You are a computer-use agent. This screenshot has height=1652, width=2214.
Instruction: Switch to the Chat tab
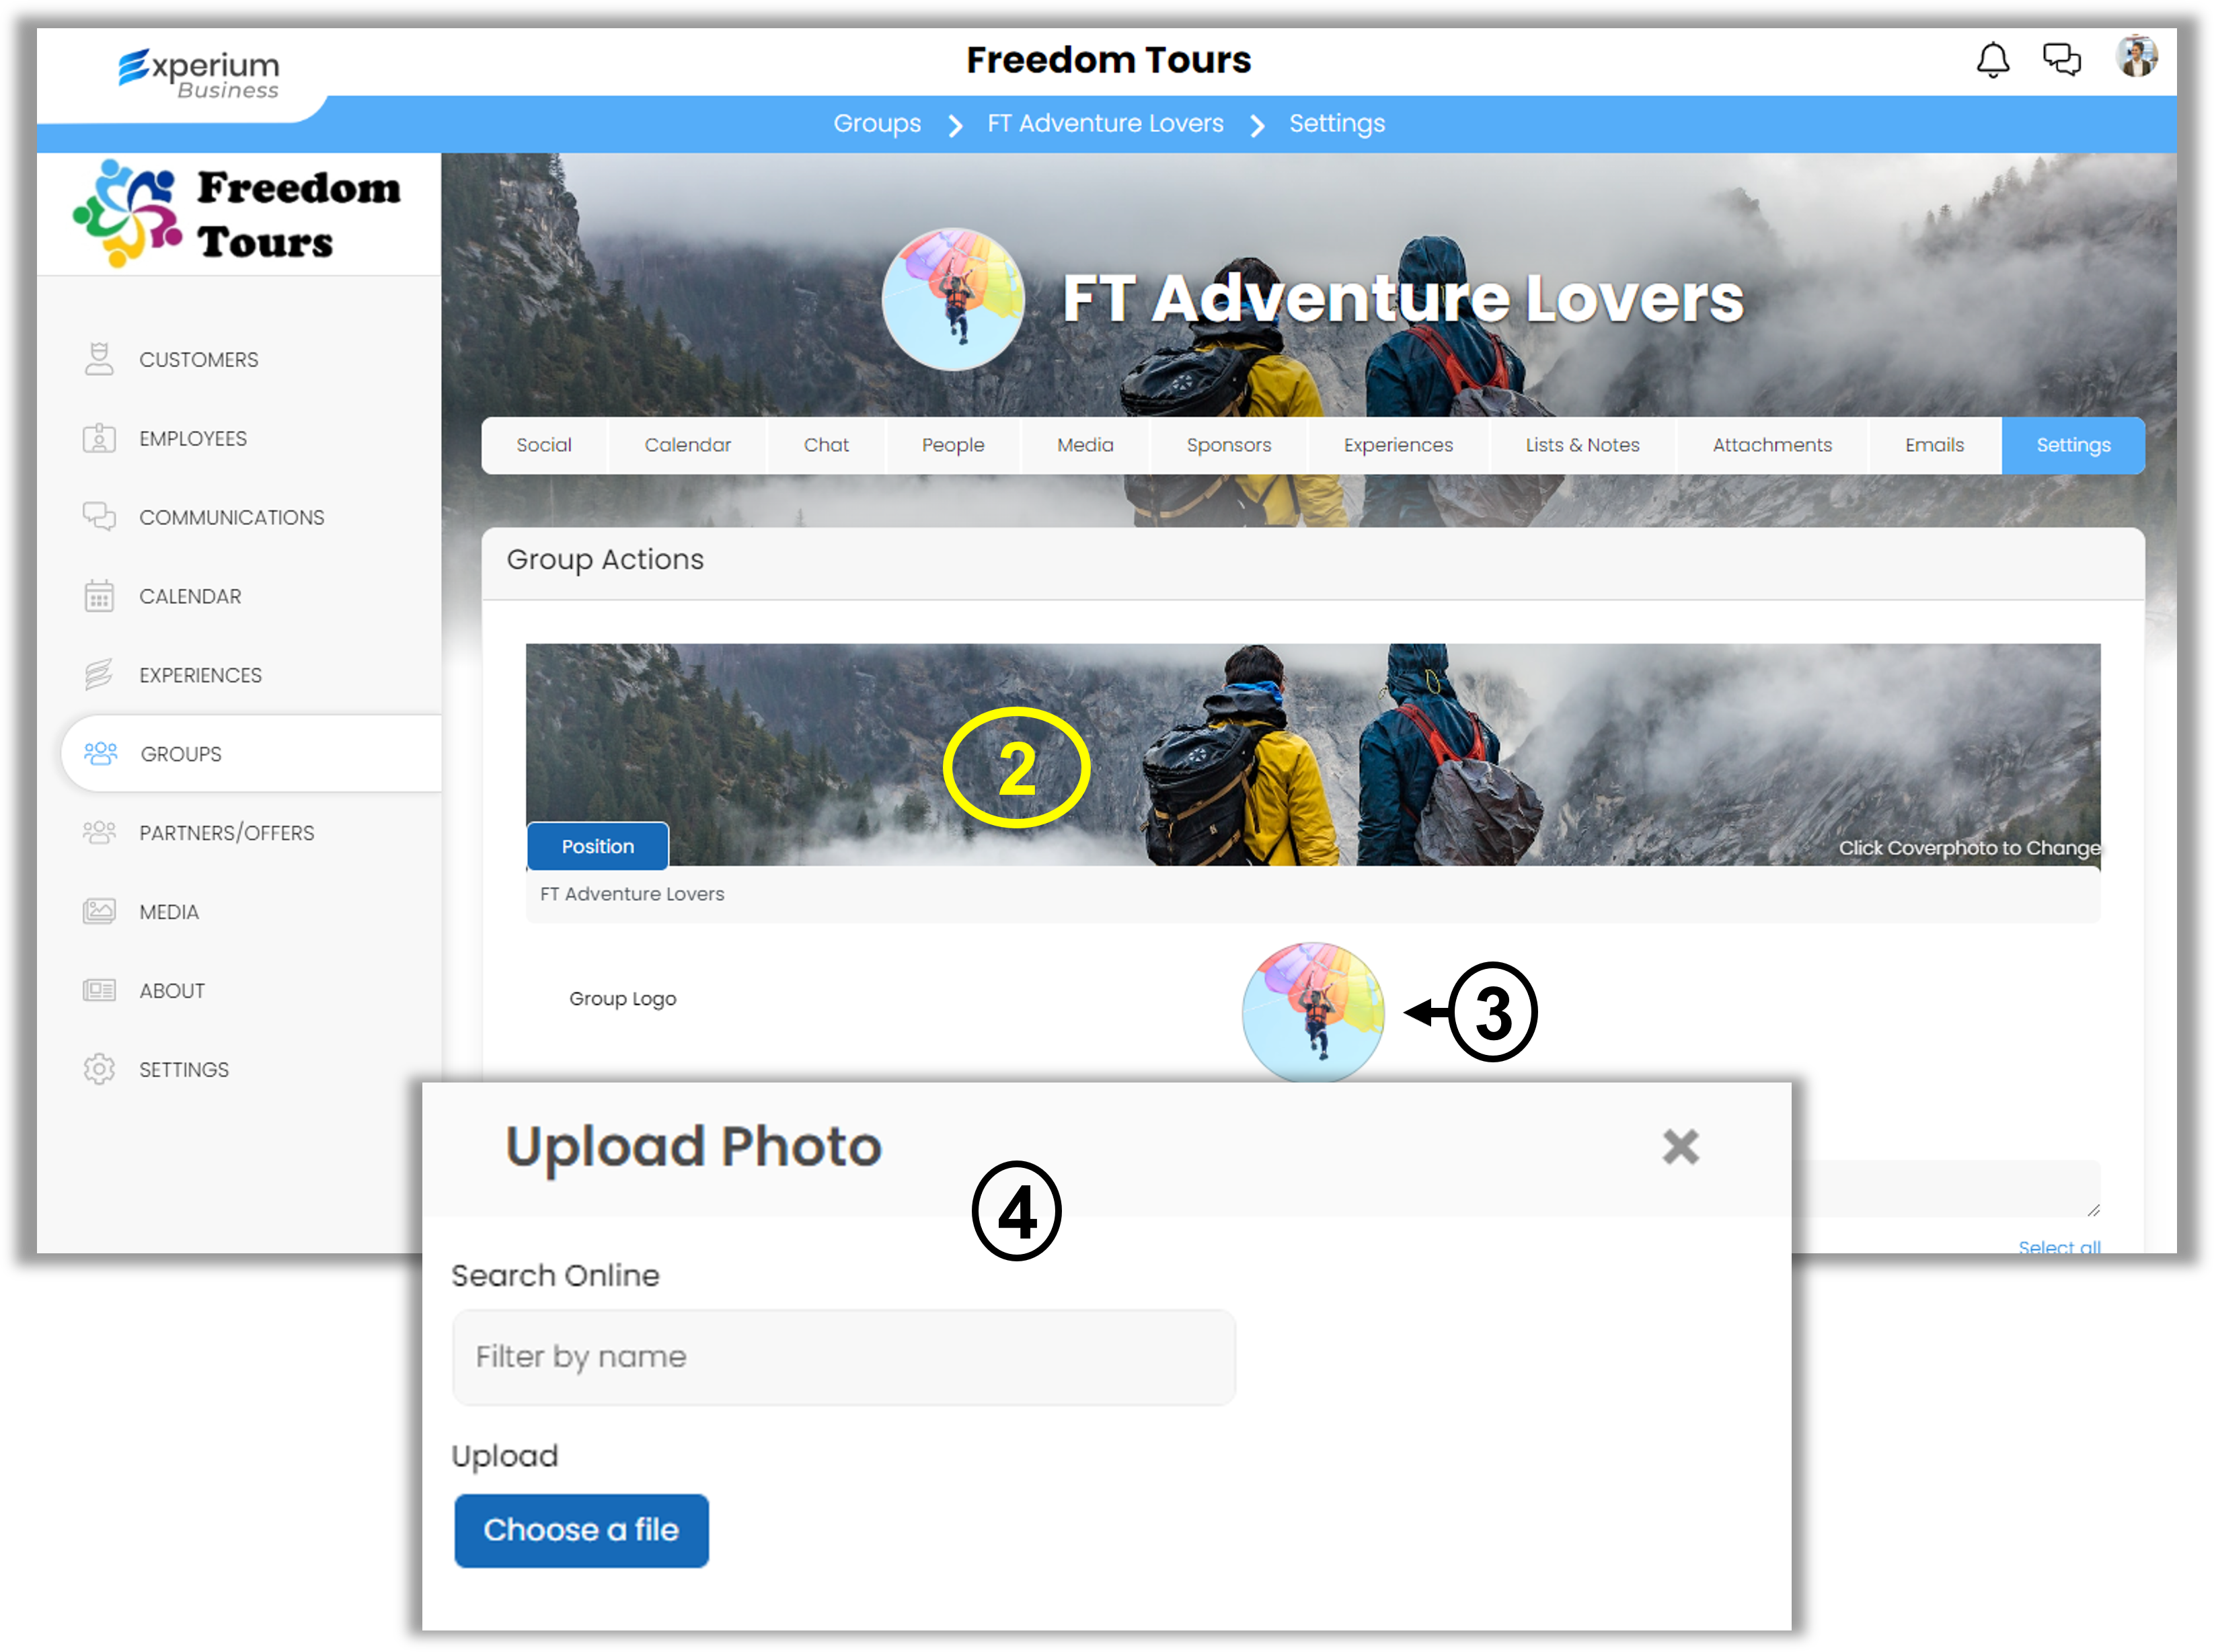click(x=826, y=445)
